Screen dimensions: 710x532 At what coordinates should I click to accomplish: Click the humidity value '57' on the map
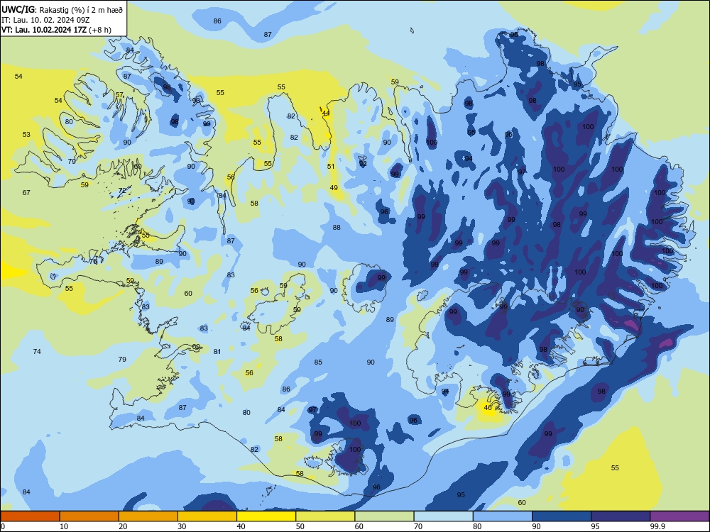pyautogui.click(x=119, y=95)
